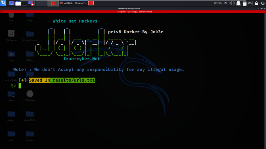The image size is (266, 149).
Task: Click the show desktop launcher icon
Action: point(12,3)
